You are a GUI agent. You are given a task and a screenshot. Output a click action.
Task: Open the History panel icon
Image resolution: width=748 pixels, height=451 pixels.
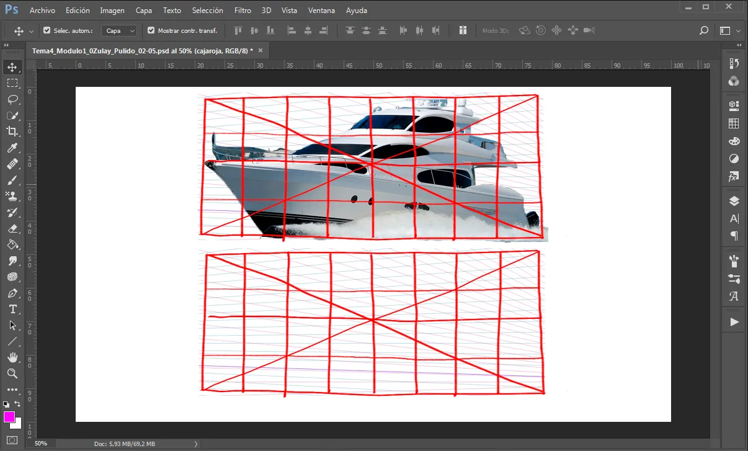(734, 63)
